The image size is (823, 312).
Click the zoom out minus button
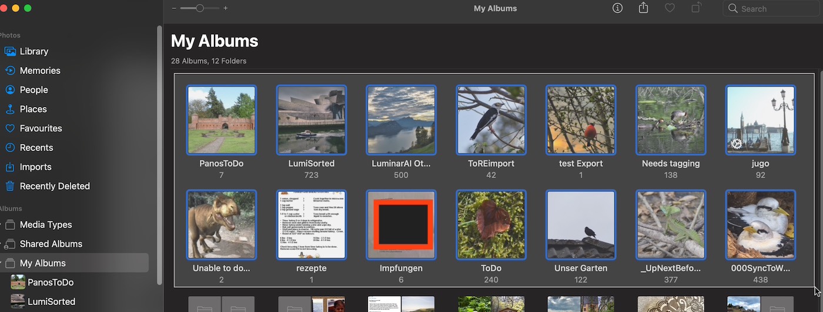174,8
